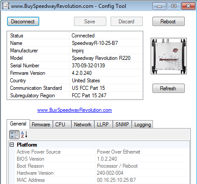Click MAC value 00:16:25:10:25:B7
The image size is (197, 184).
116,180
